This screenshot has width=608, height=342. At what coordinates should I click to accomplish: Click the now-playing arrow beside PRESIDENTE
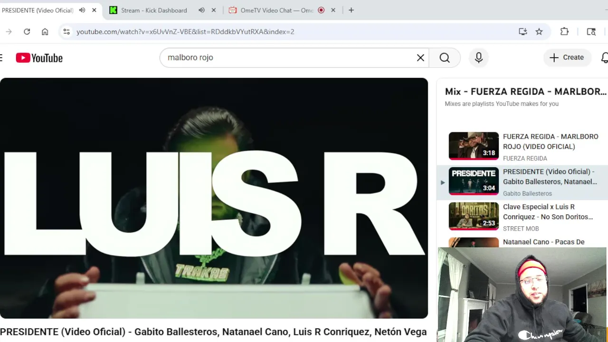tap(443, 182)
